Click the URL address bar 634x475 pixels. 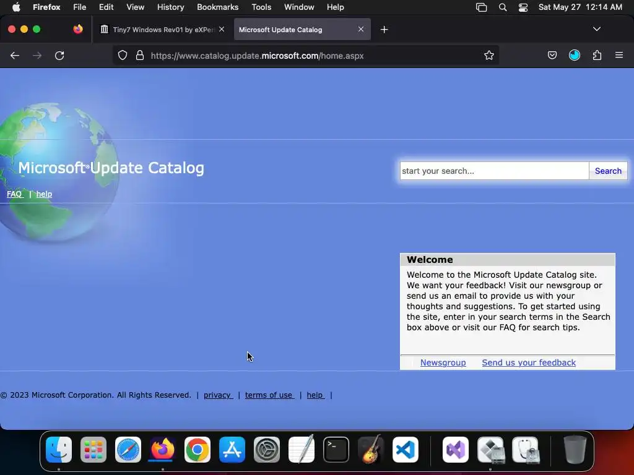point(307,56)
